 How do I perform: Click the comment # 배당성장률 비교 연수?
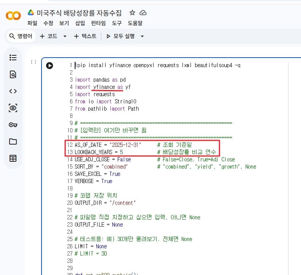pyautogui.click(x=187, y=152)
